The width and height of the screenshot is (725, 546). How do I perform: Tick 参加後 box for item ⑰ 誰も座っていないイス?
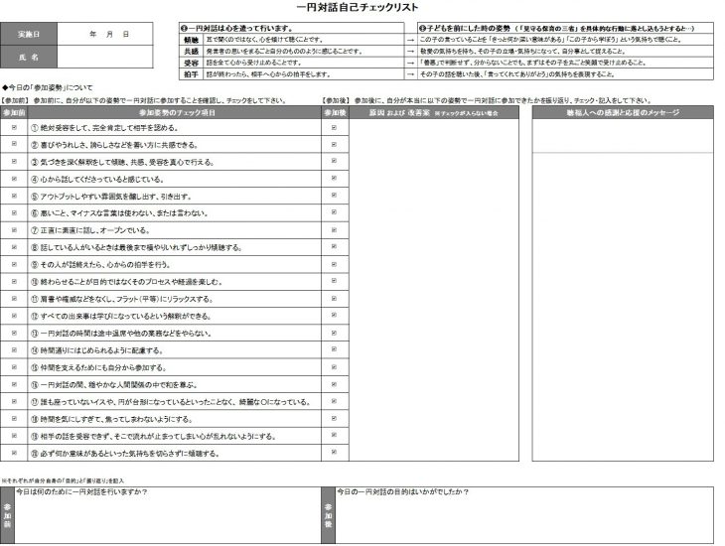click(x=335, y=401)
